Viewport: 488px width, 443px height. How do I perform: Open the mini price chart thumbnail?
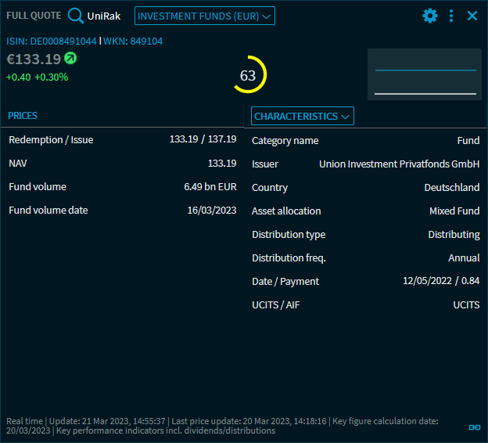point(425,74)
